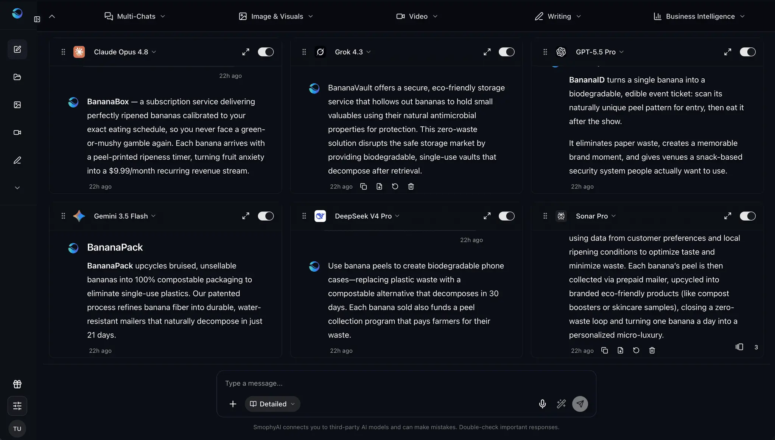
Task: Click the Grok 4.3 drag handle
Action: pos(304,52)
